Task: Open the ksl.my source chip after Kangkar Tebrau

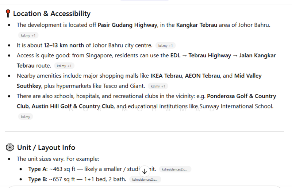Action: (28, 35)
